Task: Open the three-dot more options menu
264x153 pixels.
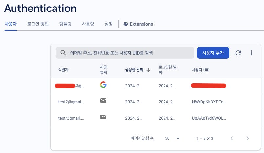Action: click(x=251, y=53)
